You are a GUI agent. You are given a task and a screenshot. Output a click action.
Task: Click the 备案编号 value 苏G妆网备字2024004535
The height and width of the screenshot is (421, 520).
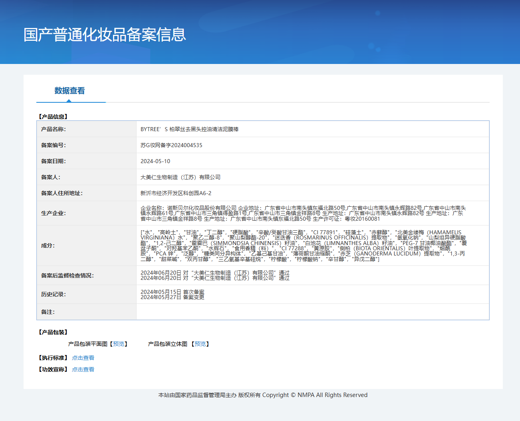(x=171, y=145)
